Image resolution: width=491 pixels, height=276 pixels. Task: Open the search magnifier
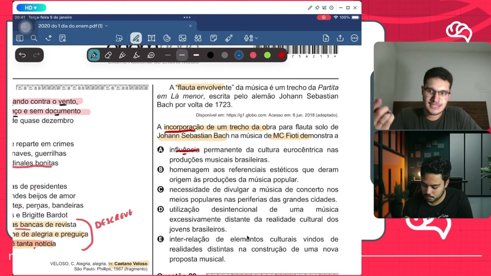pos(34,38)
